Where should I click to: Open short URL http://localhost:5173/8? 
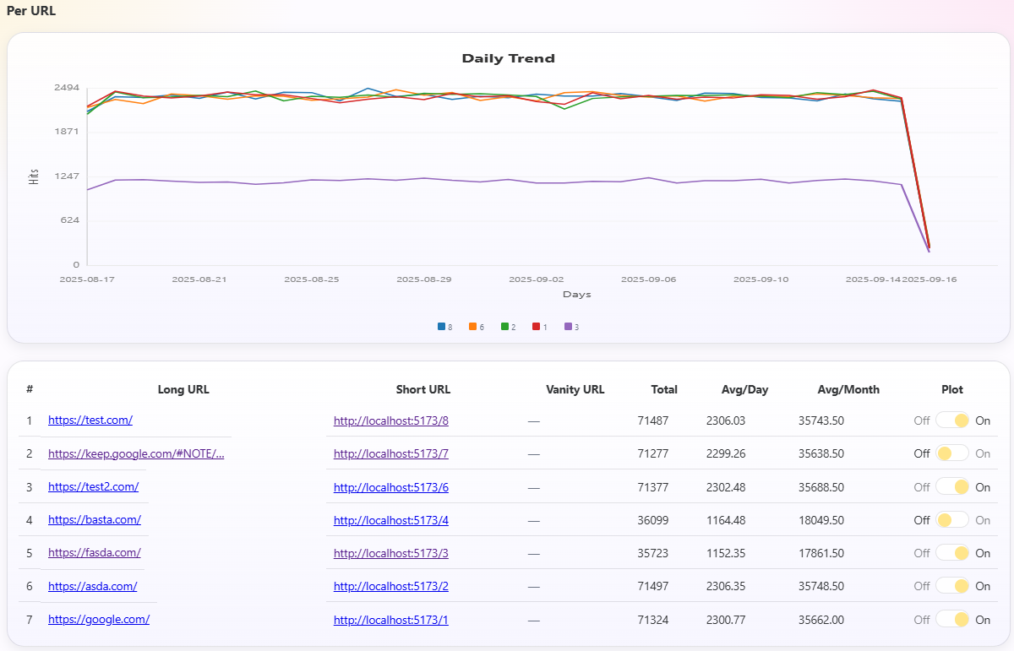391,420
